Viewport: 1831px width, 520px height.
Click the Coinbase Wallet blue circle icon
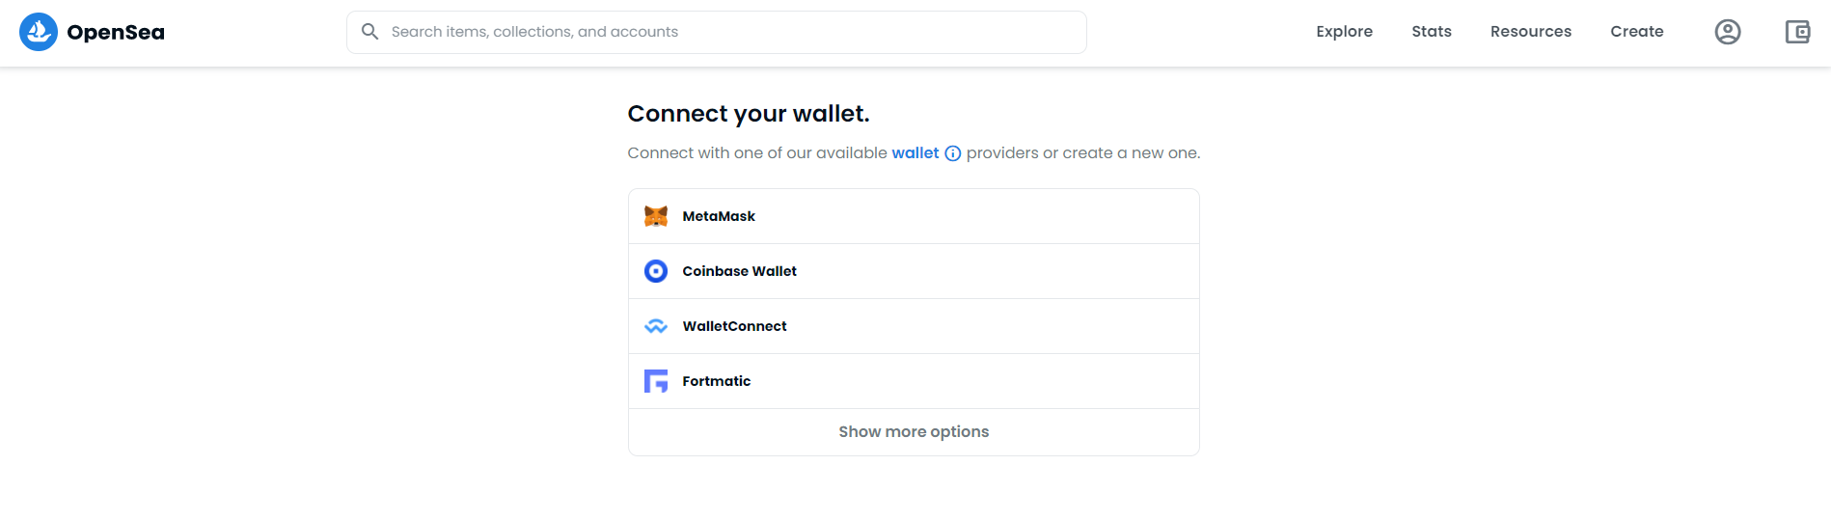click(x=656, y=271)
